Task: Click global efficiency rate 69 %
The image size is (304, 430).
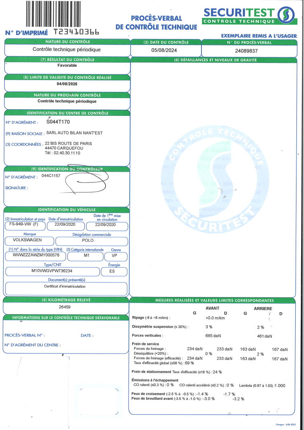Action: click(190, 363)
